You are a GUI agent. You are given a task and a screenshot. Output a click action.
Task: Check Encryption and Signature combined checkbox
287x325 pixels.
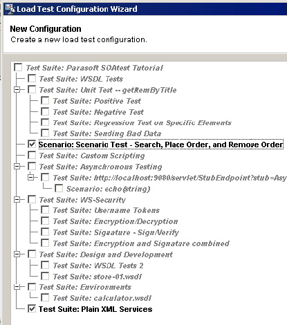(x=45, y=243)
